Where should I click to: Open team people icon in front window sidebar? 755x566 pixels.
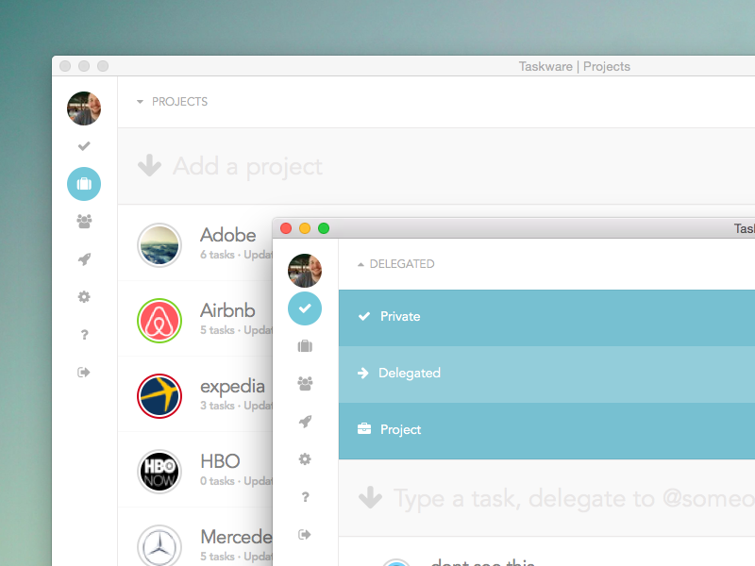(305, 384)
